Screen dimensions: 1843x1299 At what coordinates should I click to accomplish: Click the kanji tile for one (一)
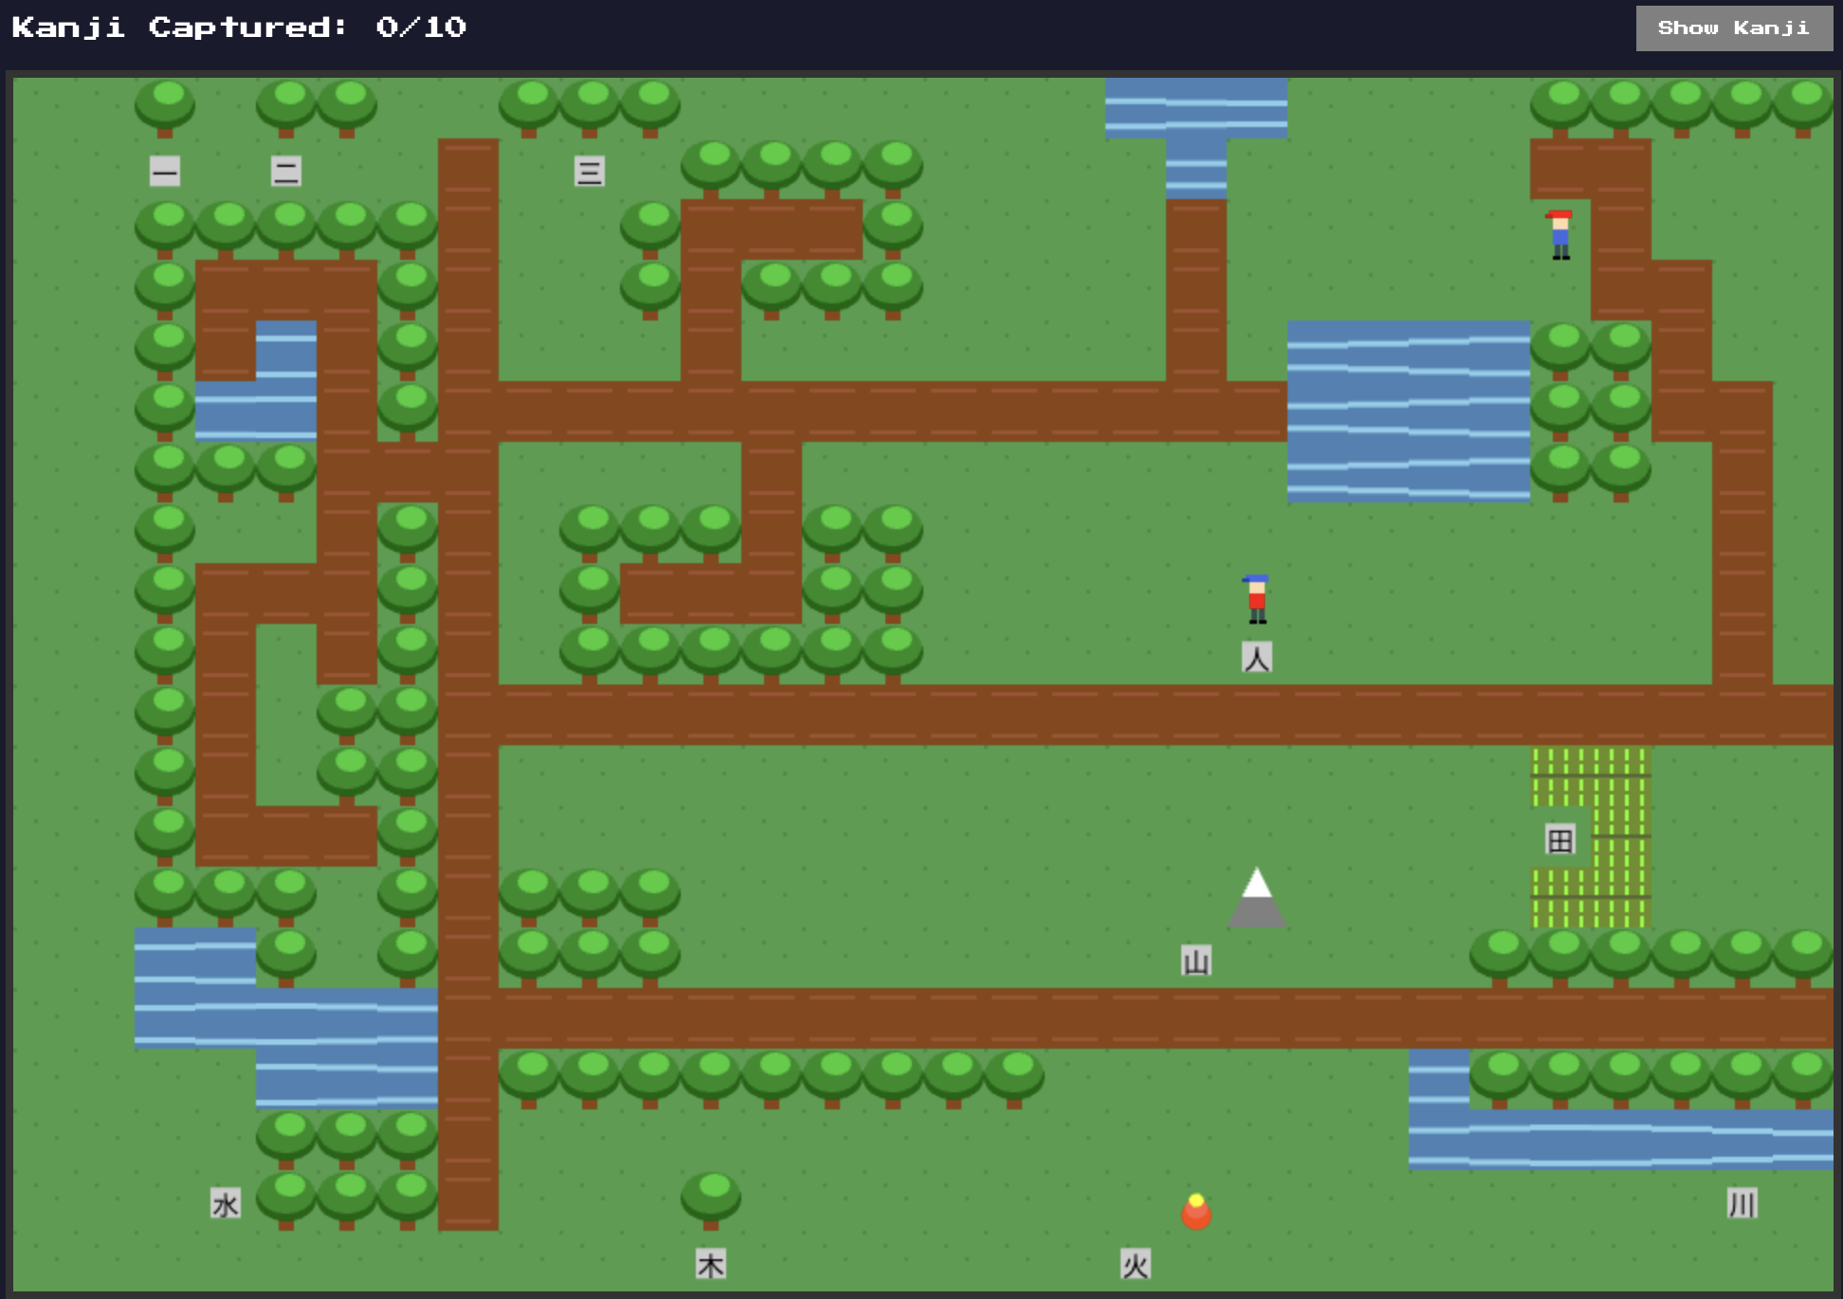[165, 172]
